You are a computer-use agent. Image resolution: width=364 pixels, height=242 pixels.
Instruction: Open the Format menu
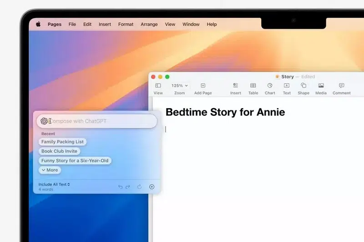point(126,25)
